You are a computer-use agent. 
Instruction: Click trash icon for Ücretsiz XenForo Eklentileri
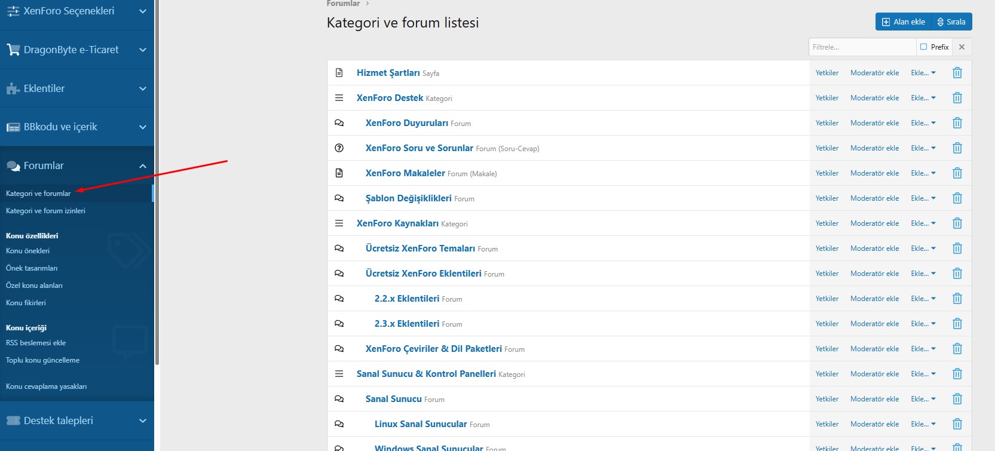coord(957,274)
